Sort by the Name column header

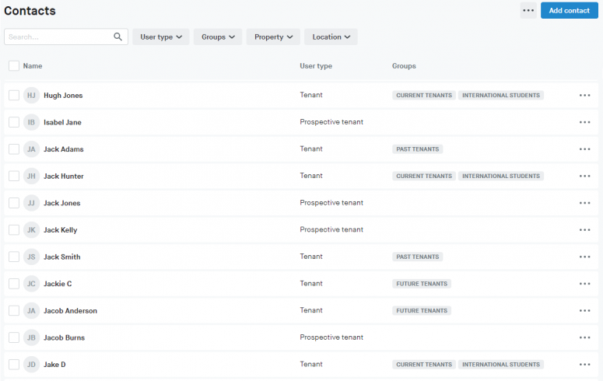click(x=33, y=66)
